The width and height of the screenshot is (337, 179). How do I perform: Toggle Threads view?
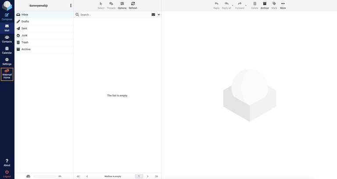click(x=111, y=6)
